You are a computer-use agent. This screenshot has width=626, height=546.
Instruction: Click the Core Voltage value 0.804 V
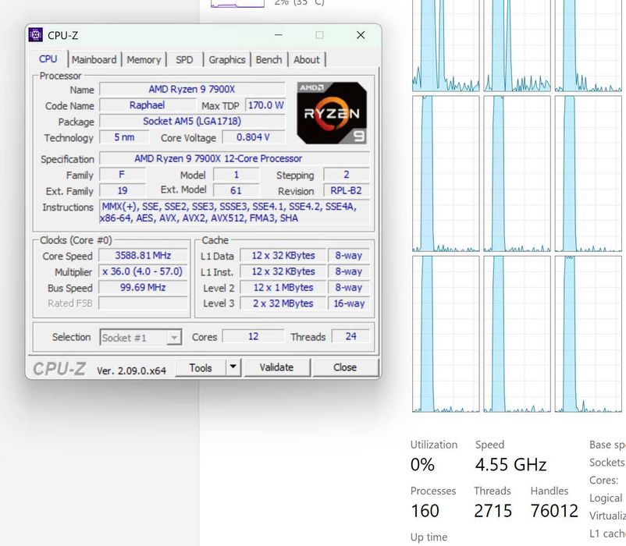pyautogui.click(x=254, y=137)
